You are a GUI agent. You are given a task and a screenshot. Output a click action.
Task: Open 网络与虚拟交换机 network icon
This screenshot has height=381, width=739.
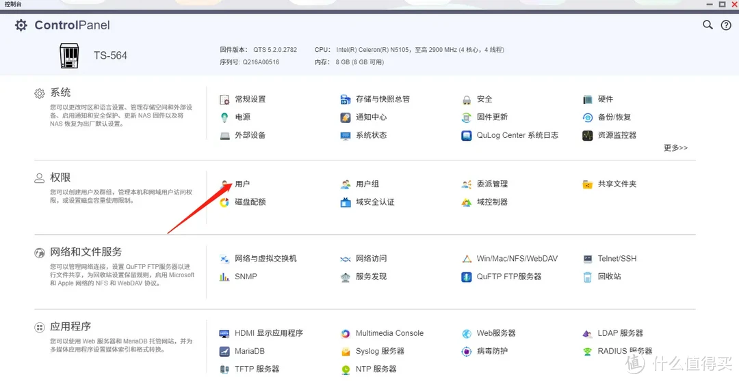[x=225, y=259]
